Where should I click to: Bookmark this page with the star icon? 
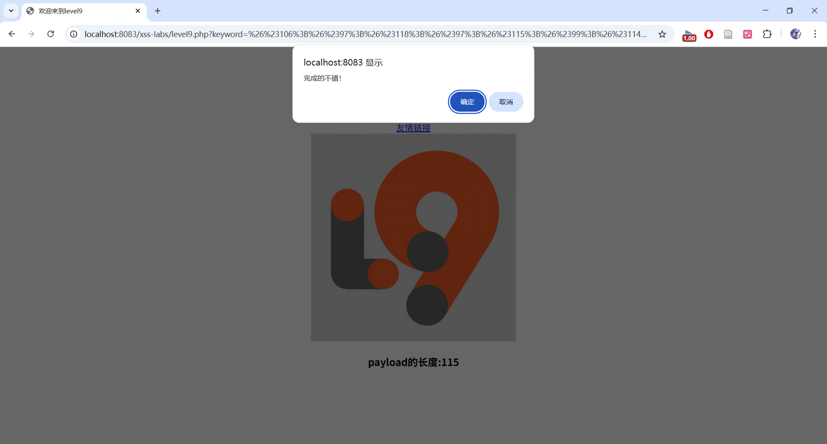(x=662, y=34)
